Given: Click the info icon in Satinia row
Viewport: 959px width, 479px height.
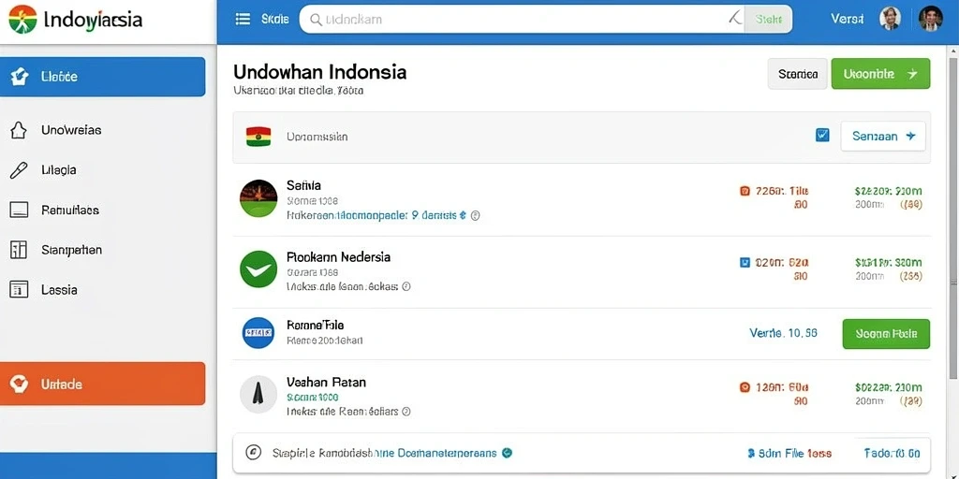Looking at the screenshot, I should pos(475,215).
